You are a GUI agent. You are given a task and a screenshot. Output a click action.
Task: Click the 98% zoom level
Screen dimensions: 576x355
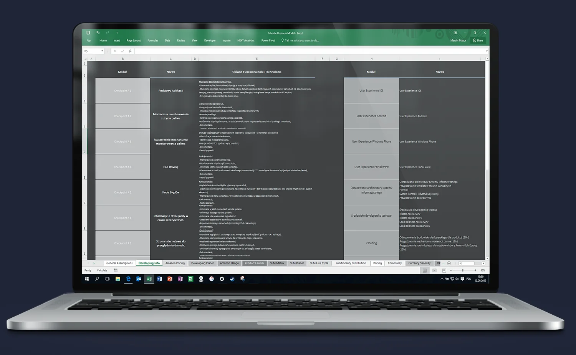[483, 270]
